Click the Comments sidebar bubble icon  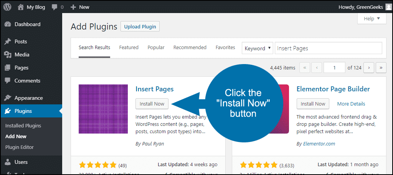point(8,81)
